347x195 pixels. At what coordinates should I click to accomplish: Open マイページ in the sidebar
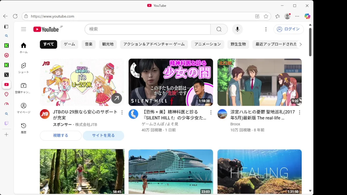(x=24, y=108)
